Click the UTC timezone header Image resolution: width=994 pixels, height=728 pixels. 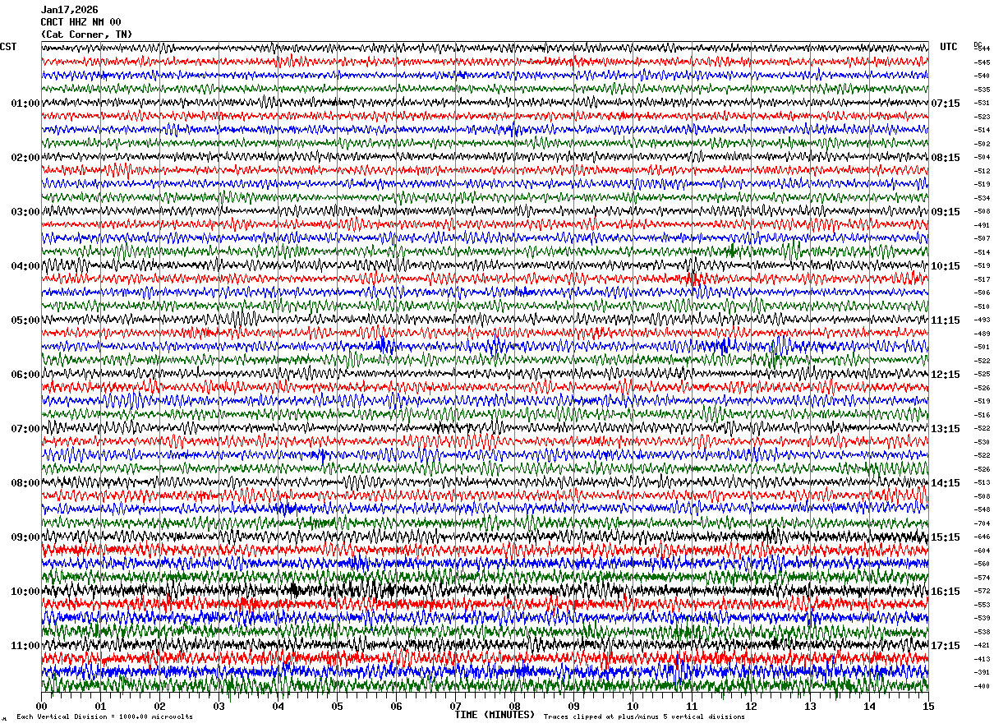click(949, 47)
